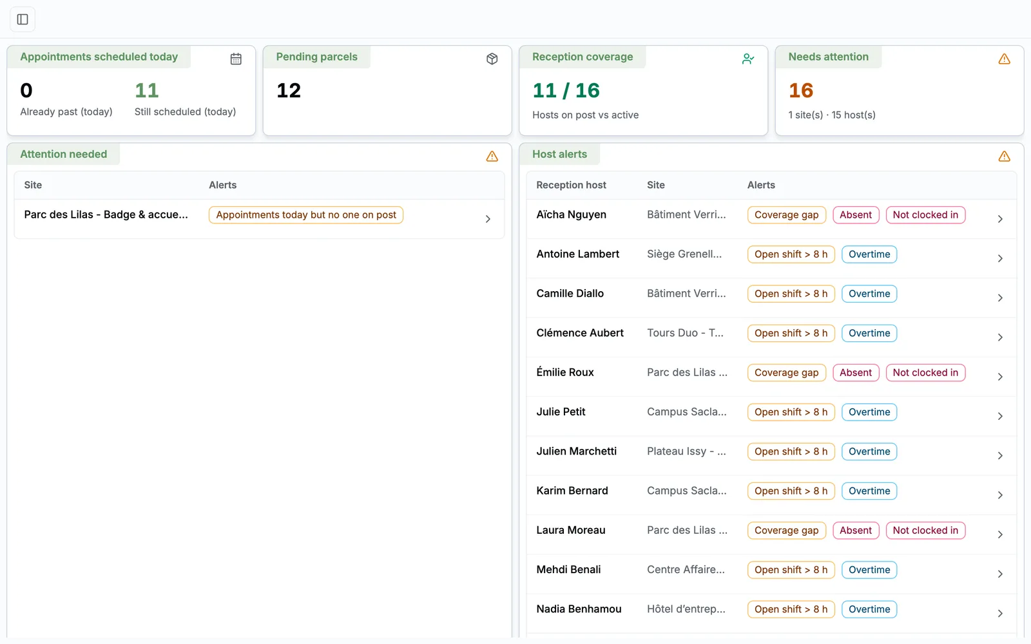The image size is (1031, 644).
Task: Open Émilie Roux row chevron
Action: (x=1000, y=377)
